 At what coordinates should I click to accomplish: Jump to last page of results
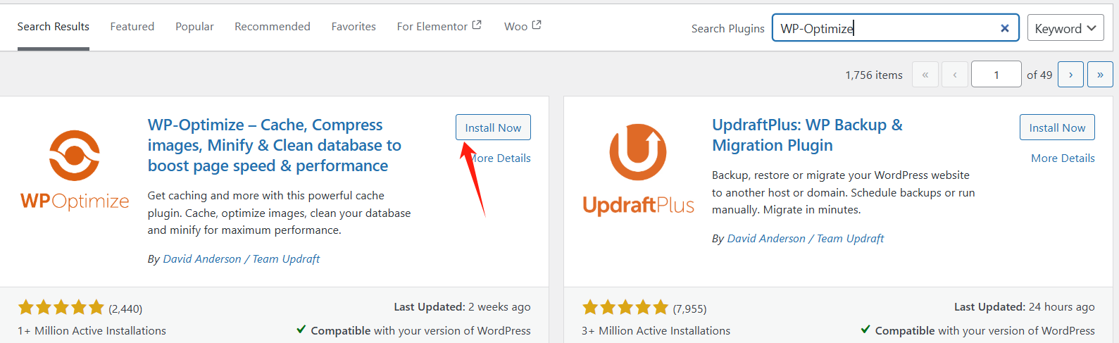[1100, 75]
